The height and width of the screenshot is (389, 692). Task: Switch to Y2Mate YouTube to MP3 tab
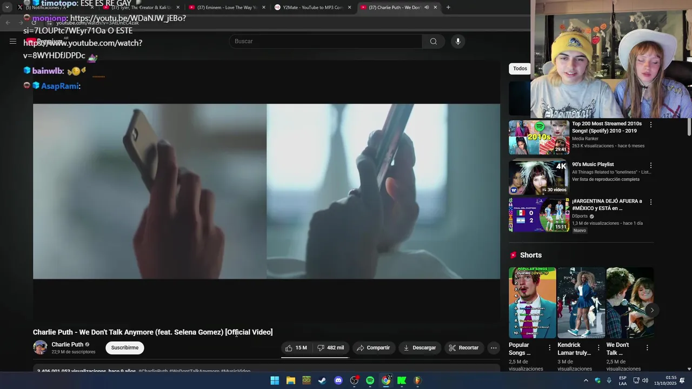click(312, 8)
